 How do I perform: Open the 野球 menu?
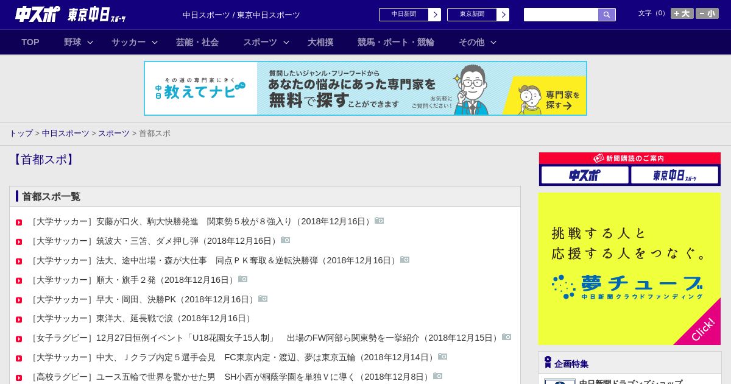72,42
